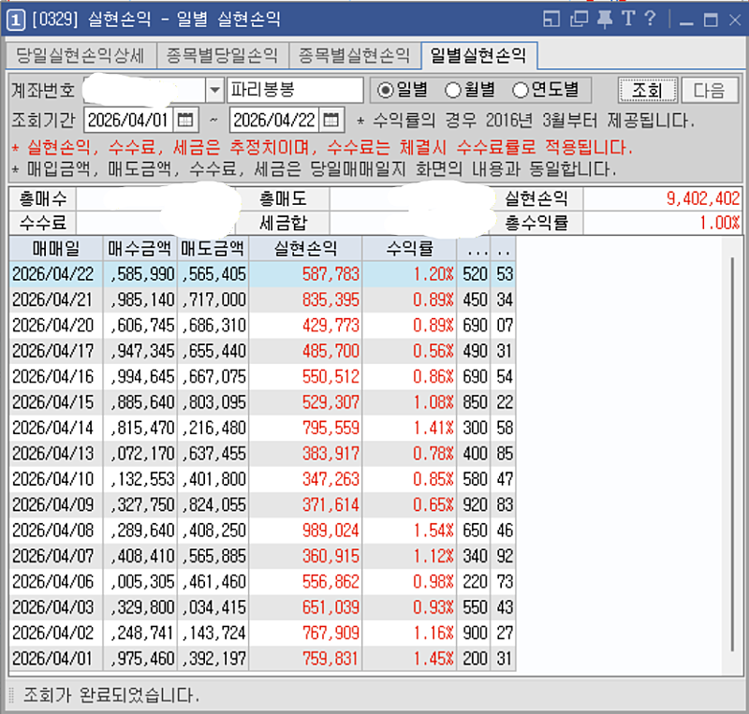Switch to the 당일실현손익상세 tab

(80, 56)
